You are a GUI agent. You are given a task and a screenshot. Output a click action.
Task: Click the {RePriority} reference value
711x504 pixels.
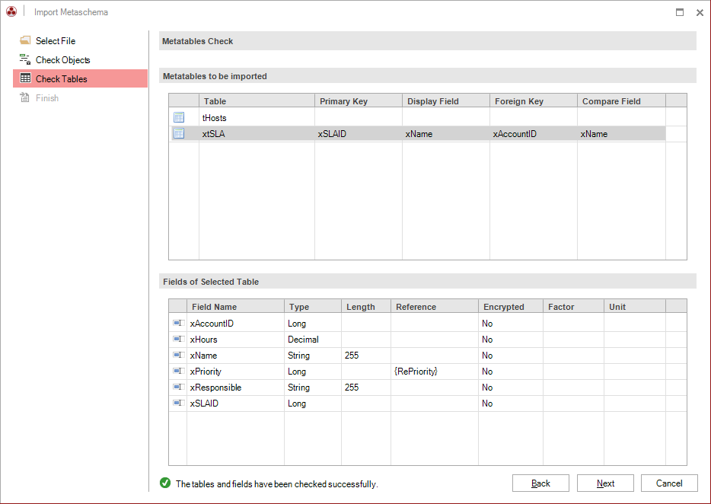416,371
